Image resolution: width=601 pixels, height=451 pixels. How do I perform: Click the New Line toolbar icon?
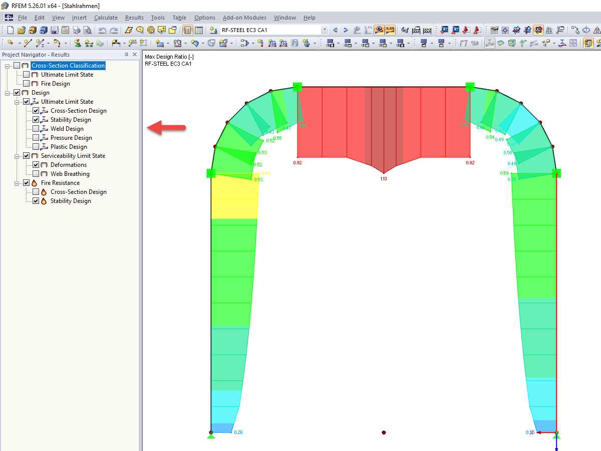pyautogui.click(x=28, y=43)
